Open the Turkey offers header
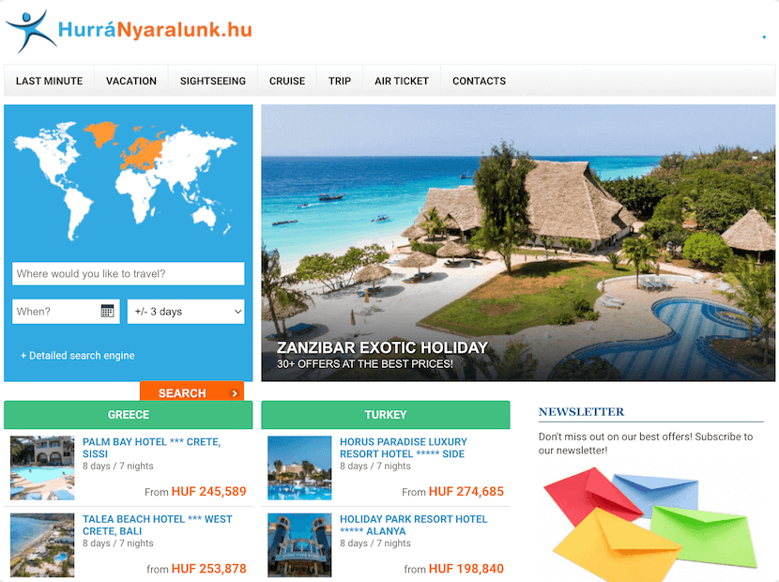Screen dimensions: 779x582 pyautogui.click(x=386, y=415)
